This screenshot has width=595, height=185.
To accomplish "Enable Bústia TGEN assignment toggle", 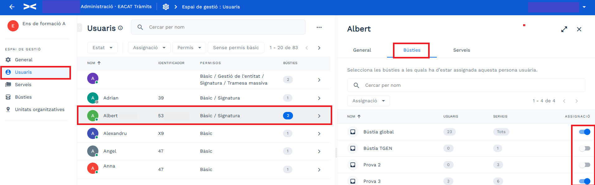I will coord(585,148).
